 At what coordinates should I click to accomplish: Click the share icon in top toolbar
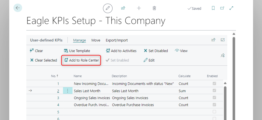pyautogui.click(x=123, y=8)
